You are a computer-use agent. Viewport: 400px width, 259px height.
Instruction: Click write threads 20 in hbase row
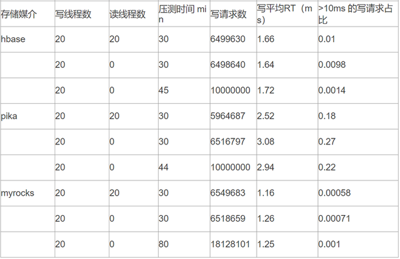(x=60, y=39)
